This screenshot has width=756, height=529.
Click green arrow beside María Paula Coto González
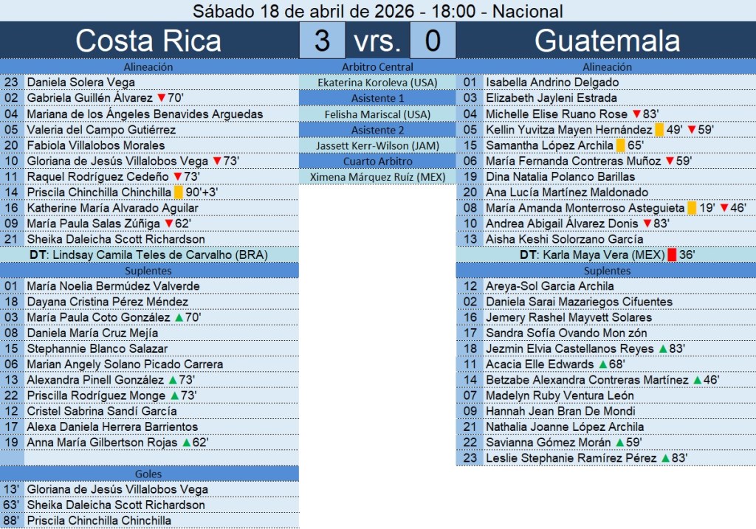[x=178, y=317]
